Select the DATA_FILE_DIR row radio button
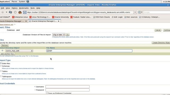This screenshot has height=95, width=170. tap(2, 50)
